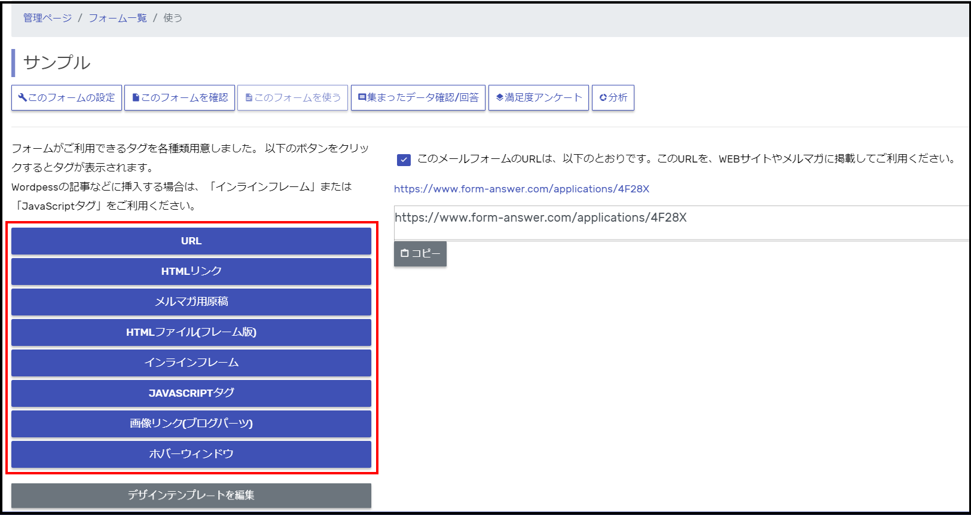Viewport: 971px width, 515px height.
Task: Click the chart icon on 分析
Action: (x=603, y=97)
